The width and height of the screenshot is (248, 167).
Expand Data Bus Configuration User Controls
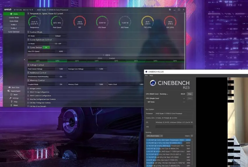(x=28, y=99)
